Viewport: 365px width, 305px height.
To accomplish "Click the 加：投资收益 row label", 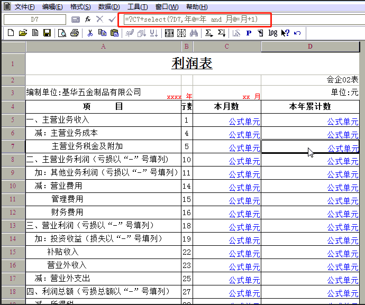I will click(103, 239).
